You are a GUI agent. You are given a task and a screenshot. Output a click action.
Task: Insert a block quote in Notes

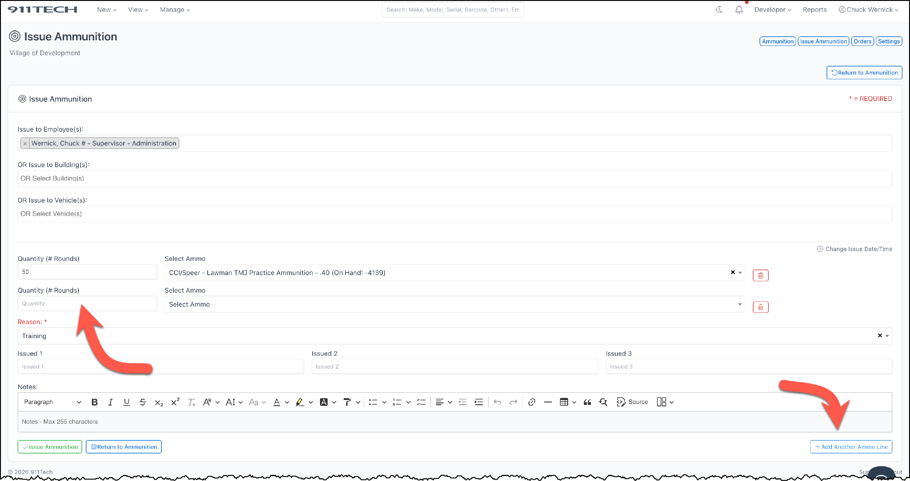tap(587, 402)
